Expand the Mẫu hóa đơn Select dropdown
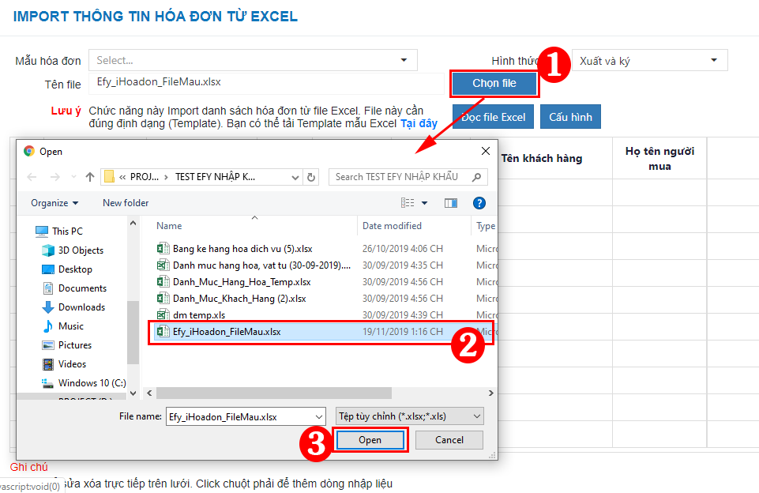The width and height of the screenshot is (759, 493). (253, 60)
